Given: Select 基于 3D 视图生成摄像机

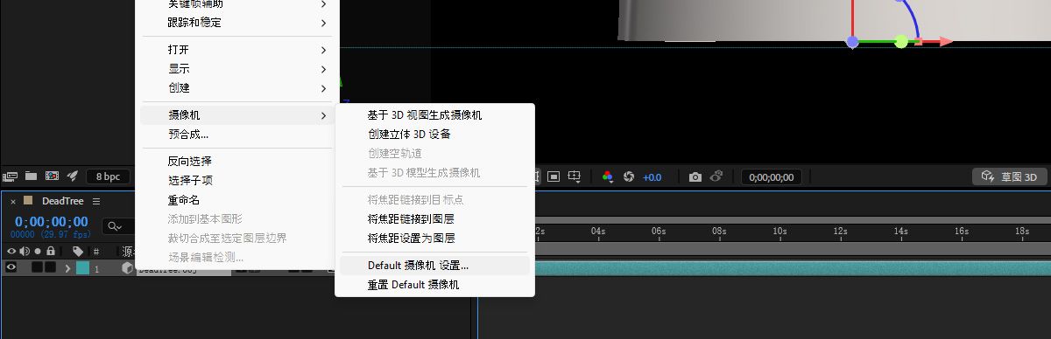Looking at the screenshot, I should (434, 115).
